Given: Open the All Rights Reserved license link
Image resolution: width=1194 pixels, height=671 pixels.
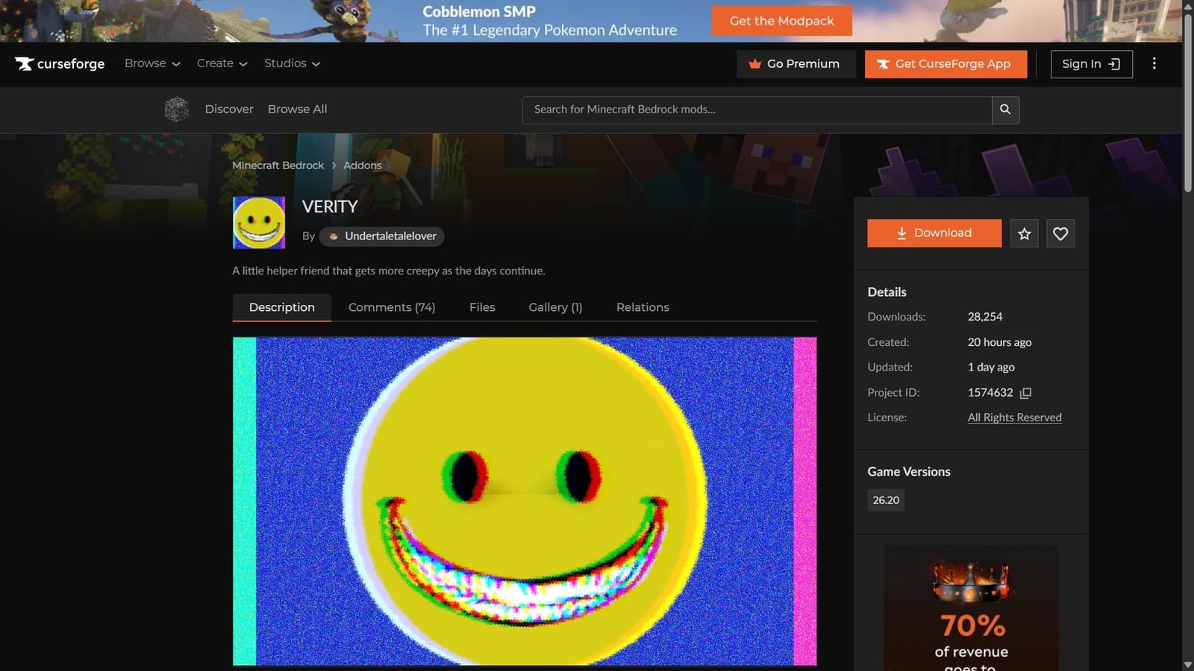Looking at the screenshot, I should pyautogui.click(x=1014, y=418).
